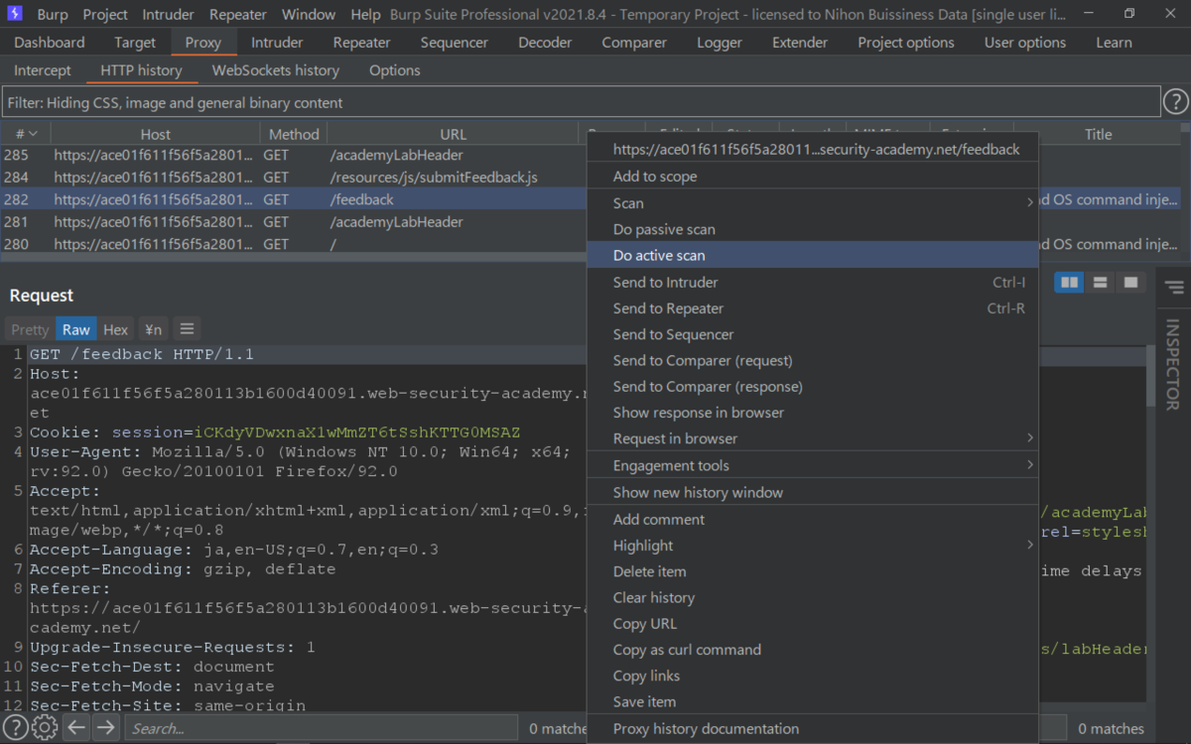This screenshot has width=1191, height=744.
Task: Switch request view to Hex
Action: (x=116, y=329)
